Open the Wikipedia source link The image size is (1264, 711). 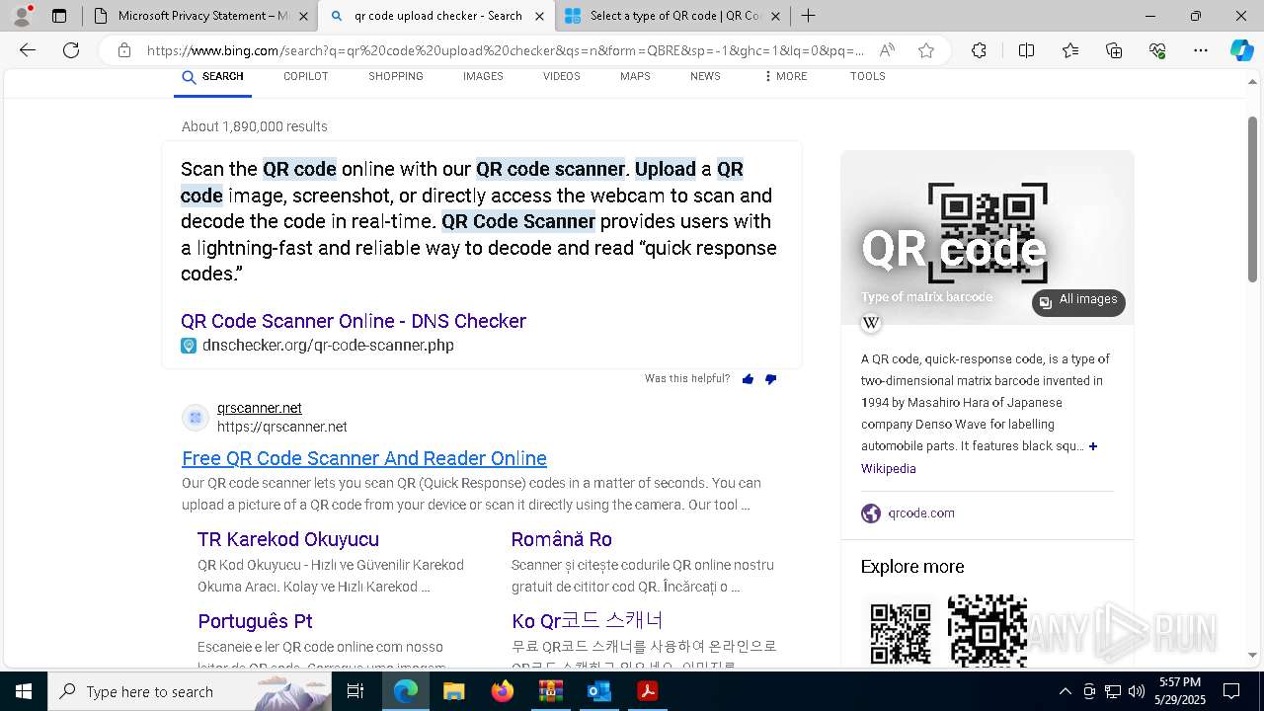pos(889,469)
